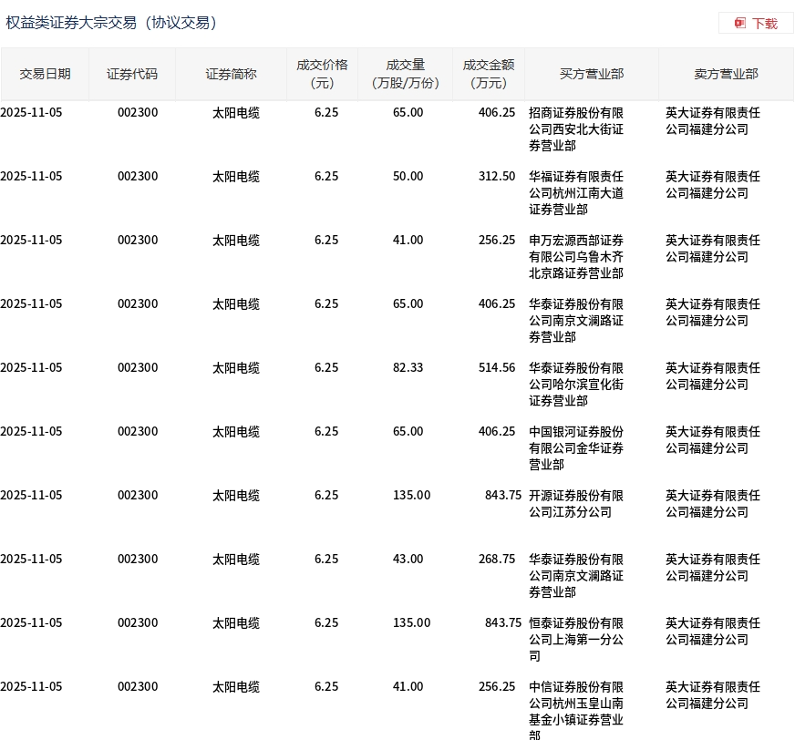
Task: Select buyer 华泰证券股份有限公司哈尔滨宣化街证券营业部
Action: point(576,385)
